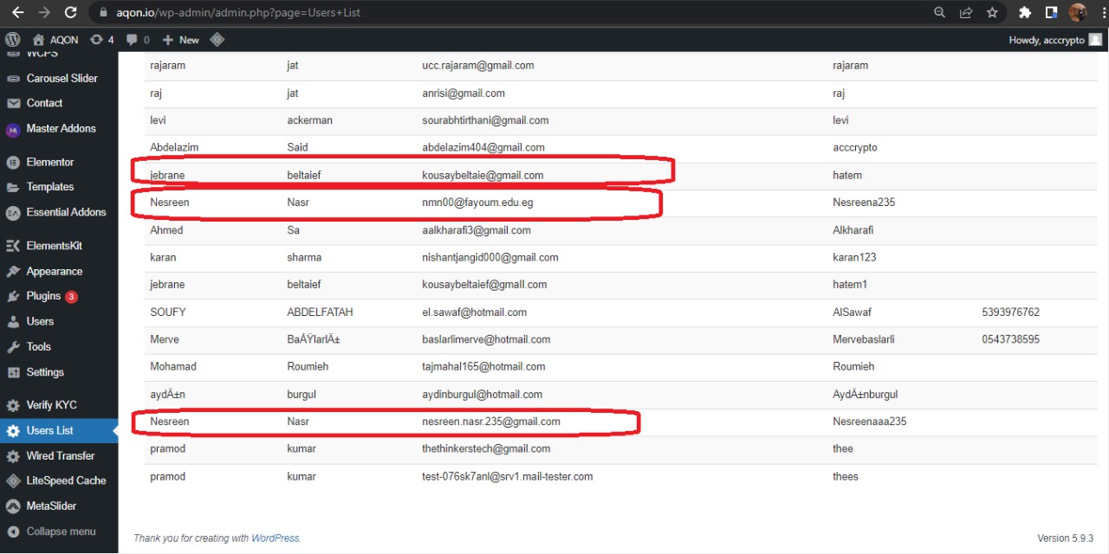Image resolution: width=1109 pixels, height=554 pixels.
Task: Click the + New admin bar item
Action: [x=180, y=40]
